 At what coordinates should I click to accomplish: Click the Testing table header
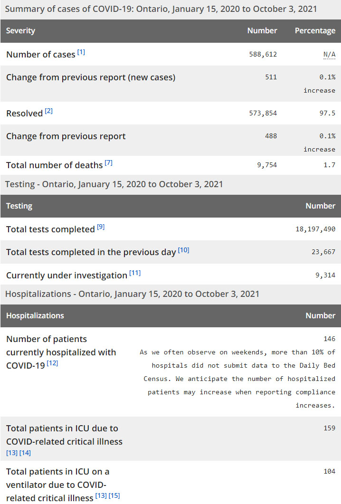[19, 206]
